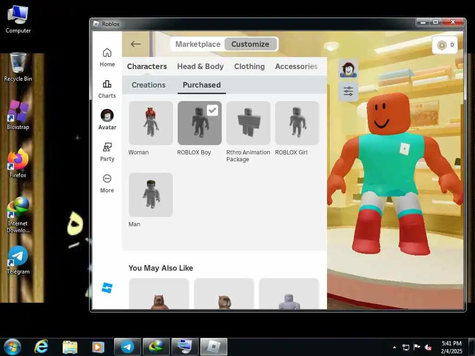Click the 'ROBLOX Girl' label text
The height and width of the screenshot is (356, 475).
pyautogui.click(x=291, y=152)
